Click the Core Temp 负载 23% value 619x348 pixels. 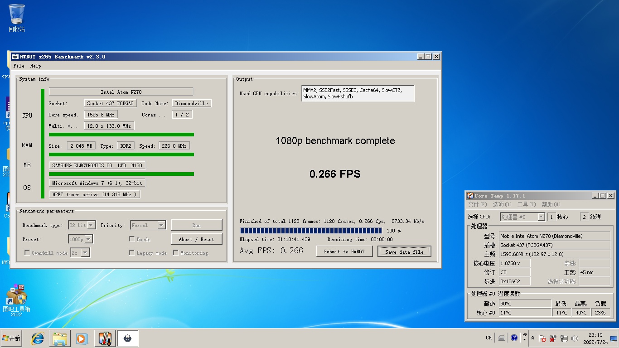(600, 313)
